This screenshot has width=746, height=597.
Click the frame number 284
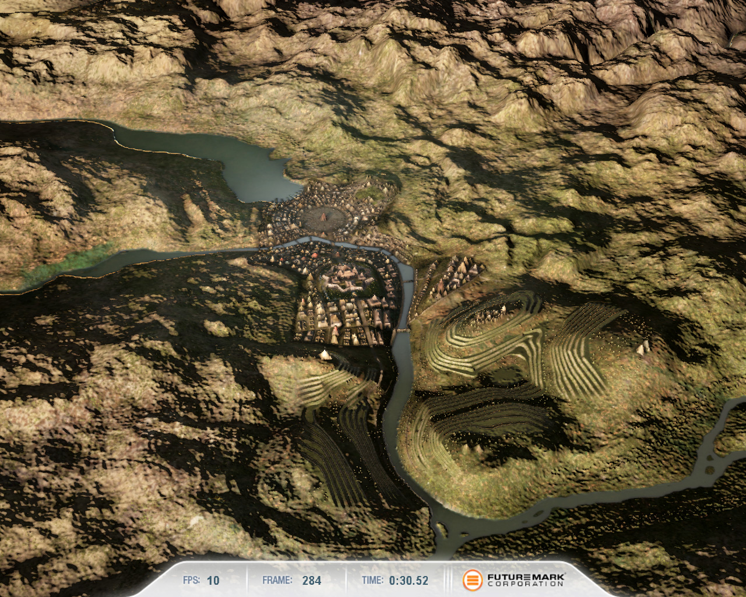point(312,581)
